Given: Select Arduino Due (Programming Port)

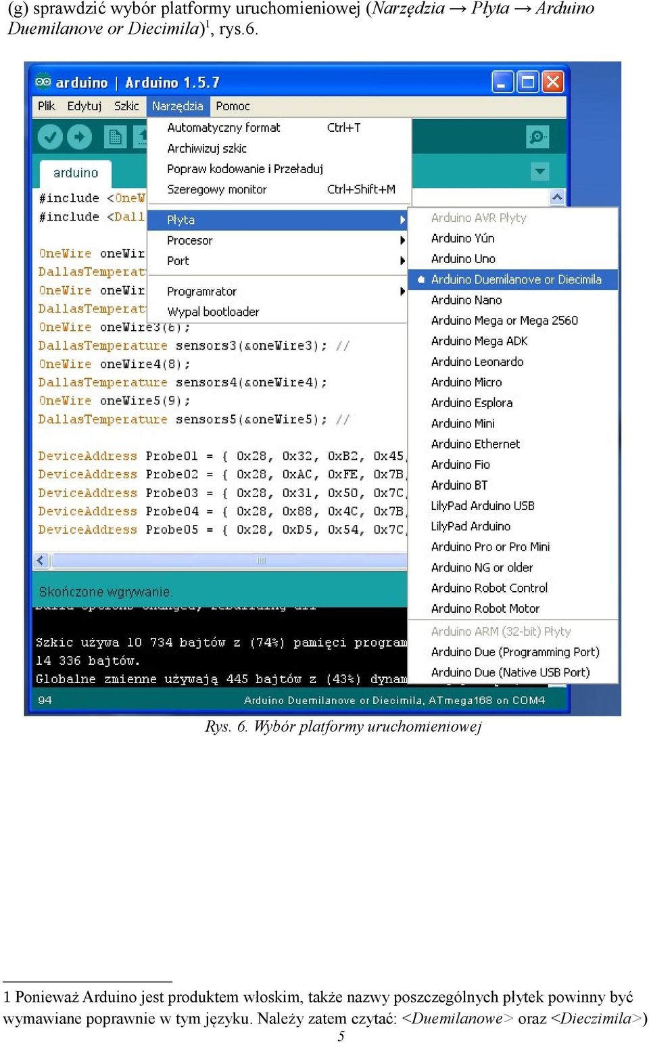Looking at the screenshot, I should coord(513,652).
